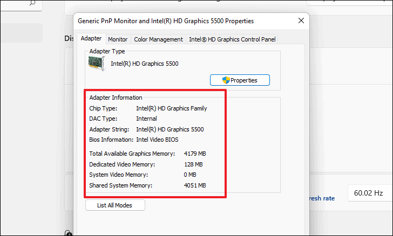
Task: Click the 128 MB dedicated video memory value
Action: (x=193, y=164)
